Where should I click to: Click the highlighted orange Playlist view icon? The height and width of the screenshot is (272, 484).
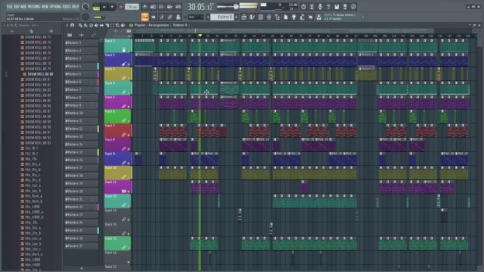(x=145, y=17)
